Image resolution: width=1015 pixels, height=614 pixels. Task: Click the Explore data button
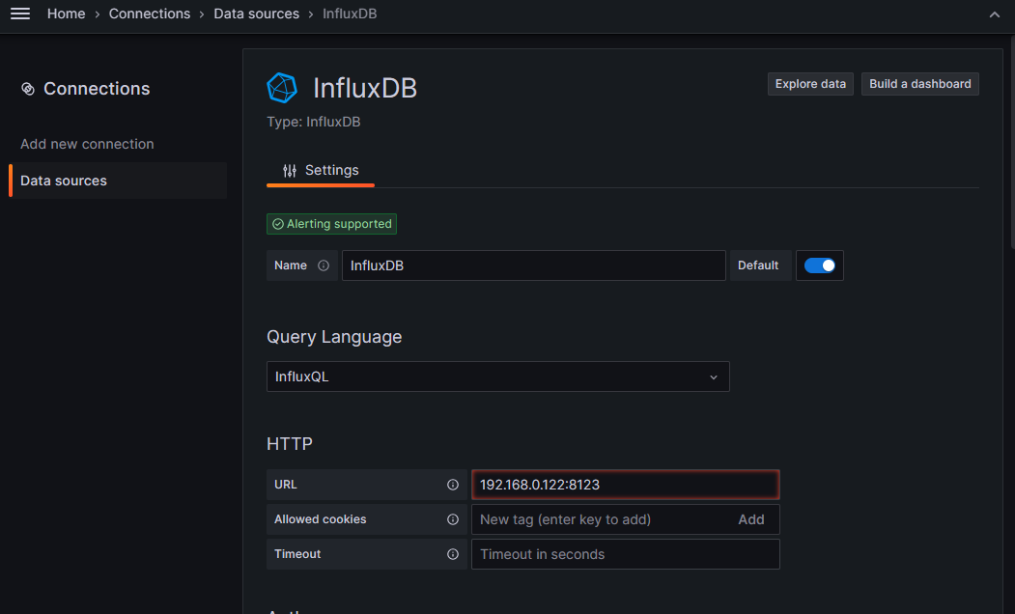click(x=810, y=84)
